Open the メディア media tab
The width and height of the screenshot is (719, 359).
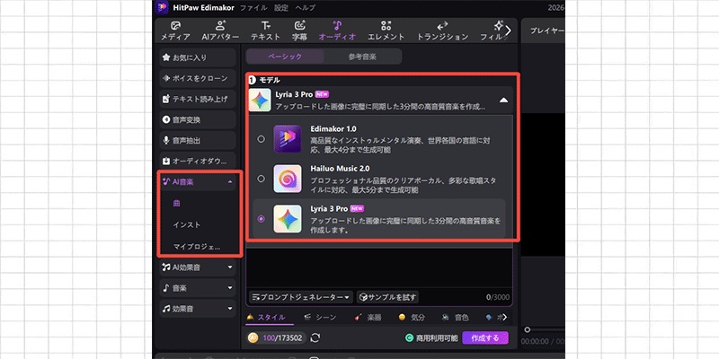(175, 31)
